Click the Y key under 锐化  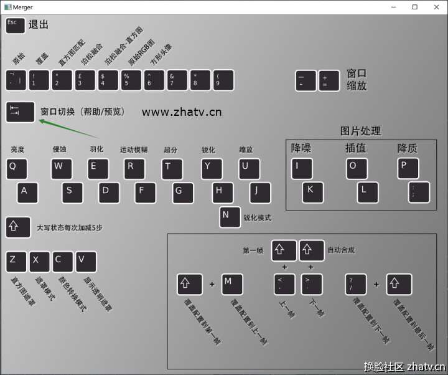point(212,169)
